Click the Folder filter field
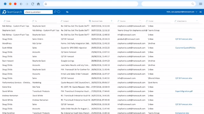The image size is (204, 114). click(158, 21)
